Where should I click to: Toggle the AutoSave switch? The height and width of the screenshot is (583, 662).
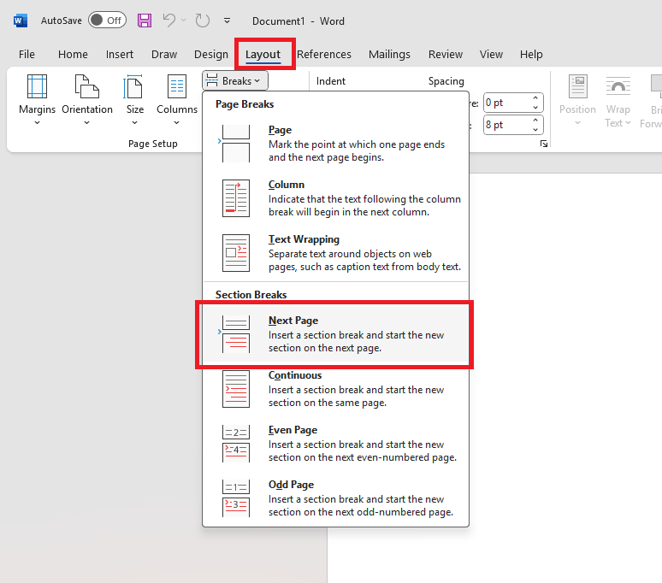107,20
